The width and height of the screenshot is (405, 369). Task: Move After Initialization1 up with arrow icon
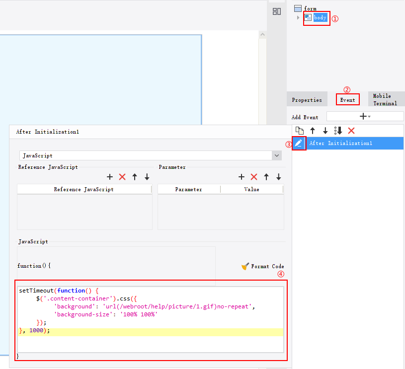313,130
